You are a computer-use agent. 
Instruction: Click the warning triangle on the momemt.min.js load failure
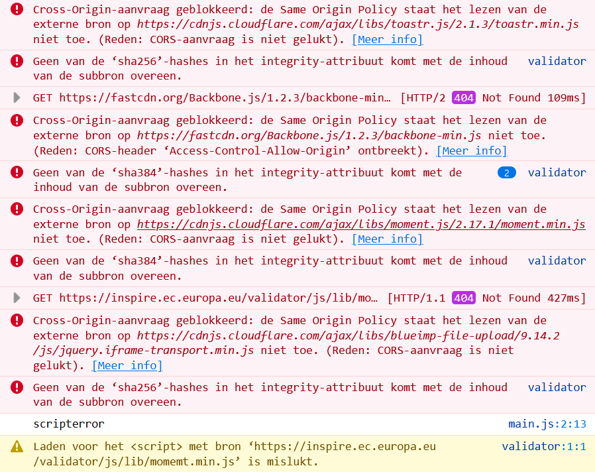[x=16, y=446]
